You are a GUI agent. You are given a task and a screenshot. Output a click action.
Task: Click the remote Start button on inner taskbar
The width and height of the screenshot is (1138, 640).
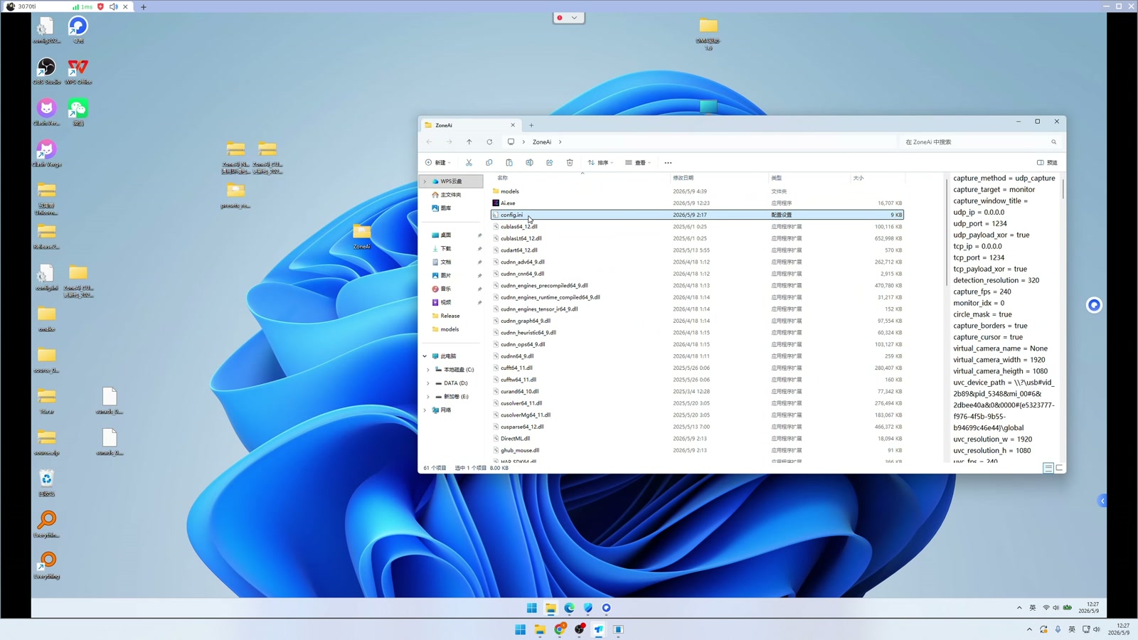coord(532,608)
